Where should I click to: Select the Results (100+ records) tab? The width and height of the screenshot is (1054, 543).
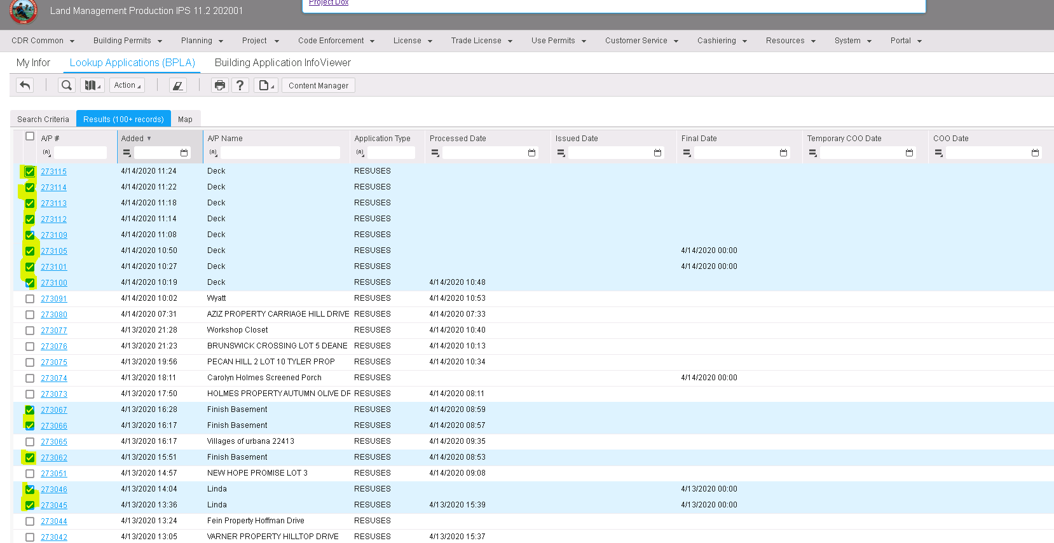(x=123, y=119)
